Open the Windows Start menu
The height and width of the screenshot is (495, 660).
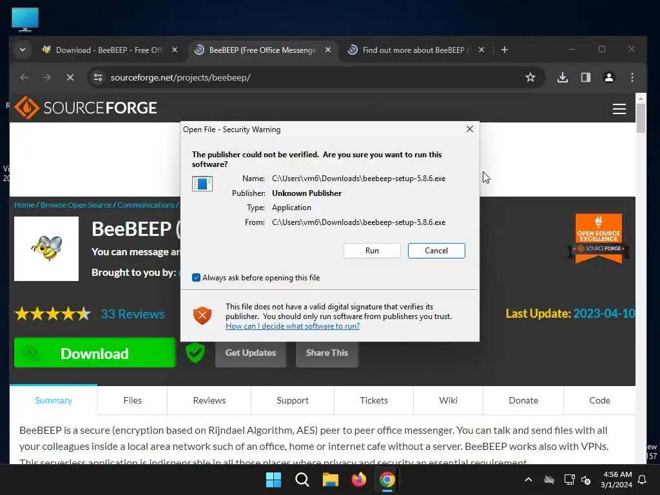273,480
